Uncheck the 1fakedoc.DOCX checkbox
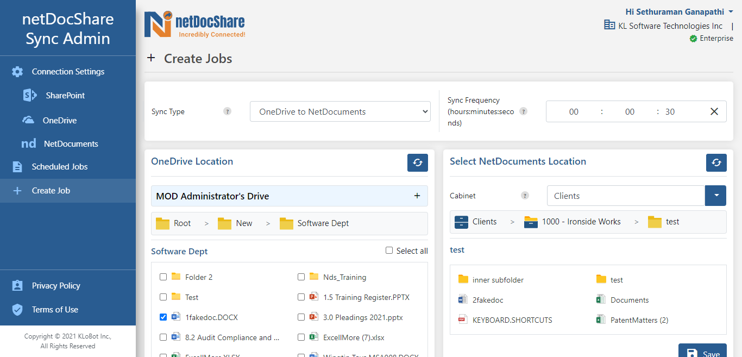742x357 pixels. (163, 317)
